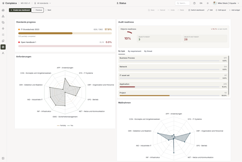Focus the Search input field

pyautogui.click(x=182, y=3)
